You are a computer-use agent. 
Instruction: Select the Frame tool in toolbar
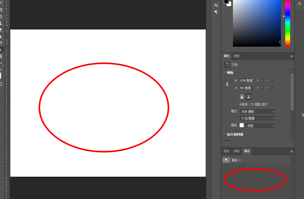coord(1,10)
